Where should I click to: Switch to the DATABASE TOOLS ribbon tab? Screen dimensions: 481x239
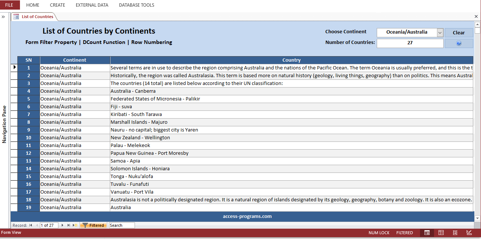click(x=136, y=5)
